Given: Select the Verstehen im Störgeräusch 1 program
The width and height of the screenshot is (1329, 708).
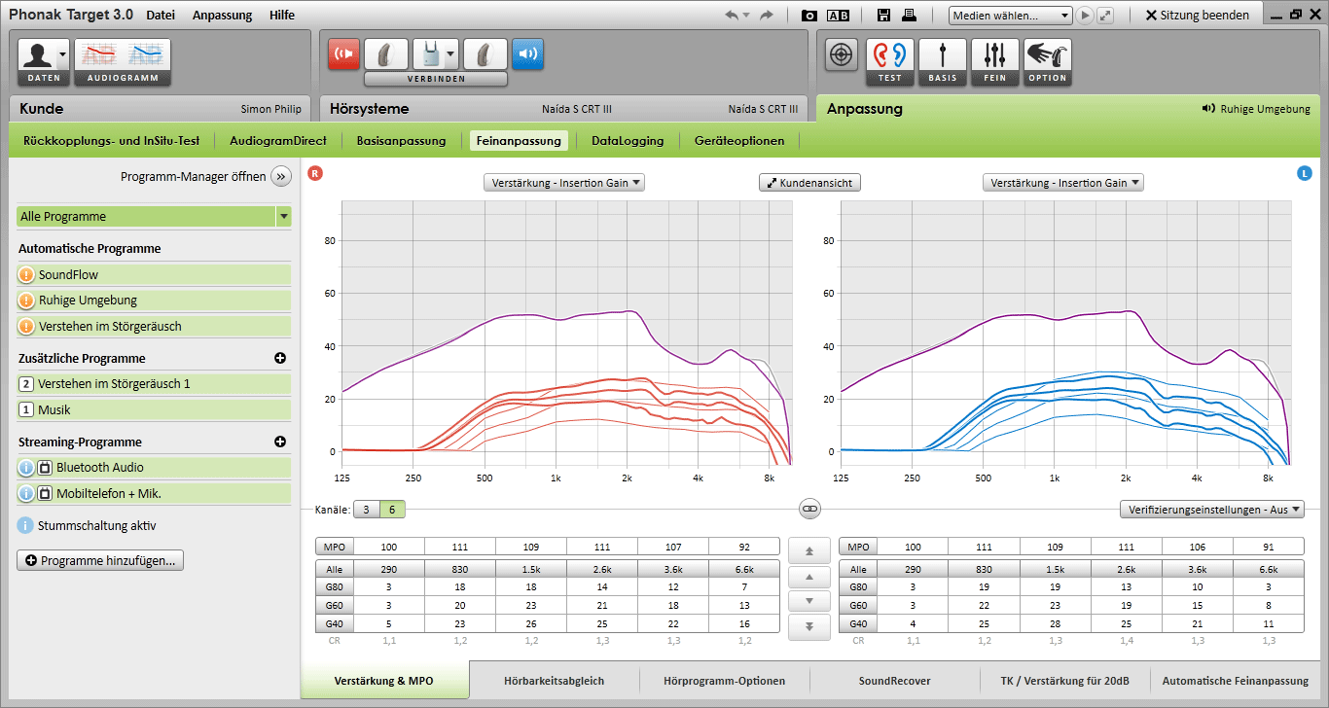Looking at the screenshot, I should click(154, 383).
